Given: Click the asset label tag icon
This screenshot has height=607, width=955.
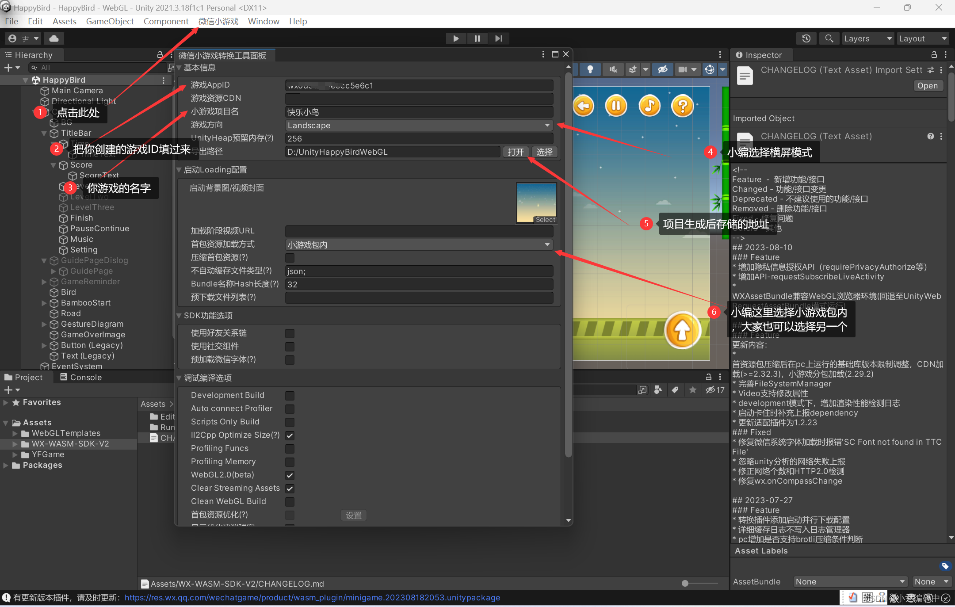Looking at the screenshot, I should 945,566.
